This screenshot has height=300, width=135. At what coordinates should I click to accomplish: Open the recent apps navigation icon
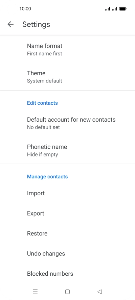pos(35,292)
